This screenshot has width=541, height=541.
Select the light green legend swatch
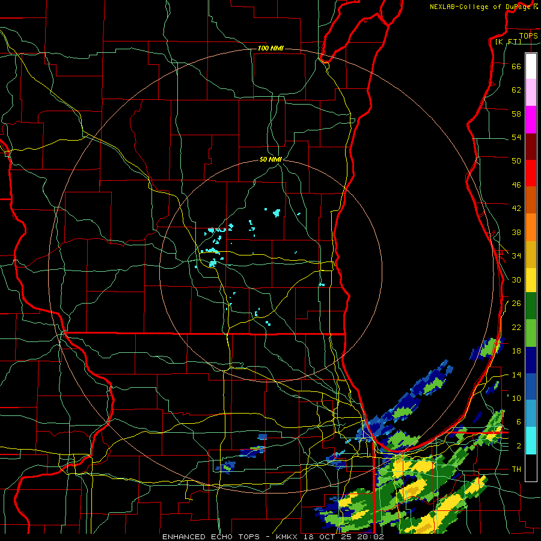(x=531, y=333)
